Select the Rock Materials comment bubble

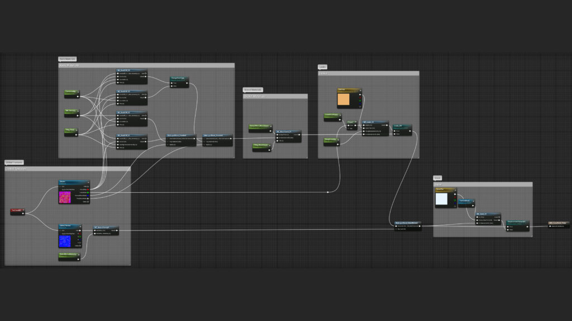point(67,59)
